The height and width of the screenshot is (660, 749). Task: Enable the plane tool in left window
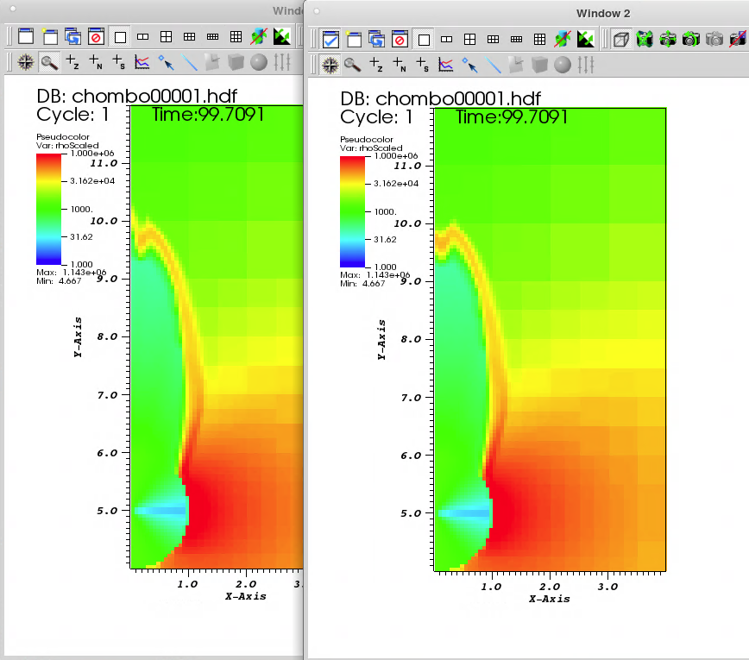(x=212, y=62)
